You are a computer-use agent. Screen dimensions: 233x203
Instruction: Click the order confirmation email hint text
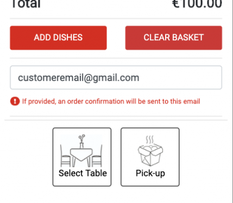coord(111,101)
